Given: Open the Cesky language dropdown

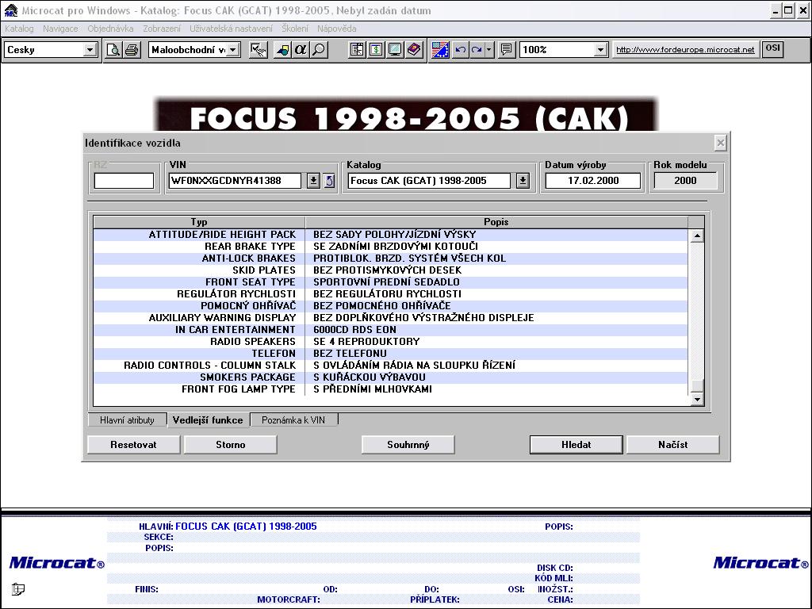Looking at the screenshot, I should click(x=90, y=50).
